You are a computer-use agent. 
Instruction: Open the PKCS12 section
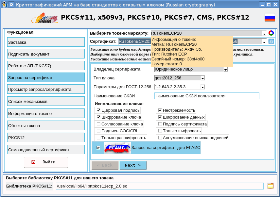[46, 138]
